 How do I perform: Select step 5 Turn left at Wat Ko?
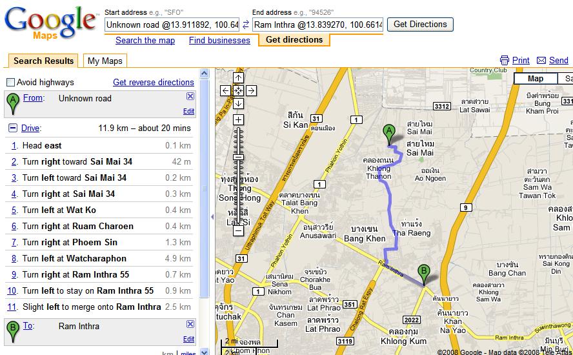(99, 210)
